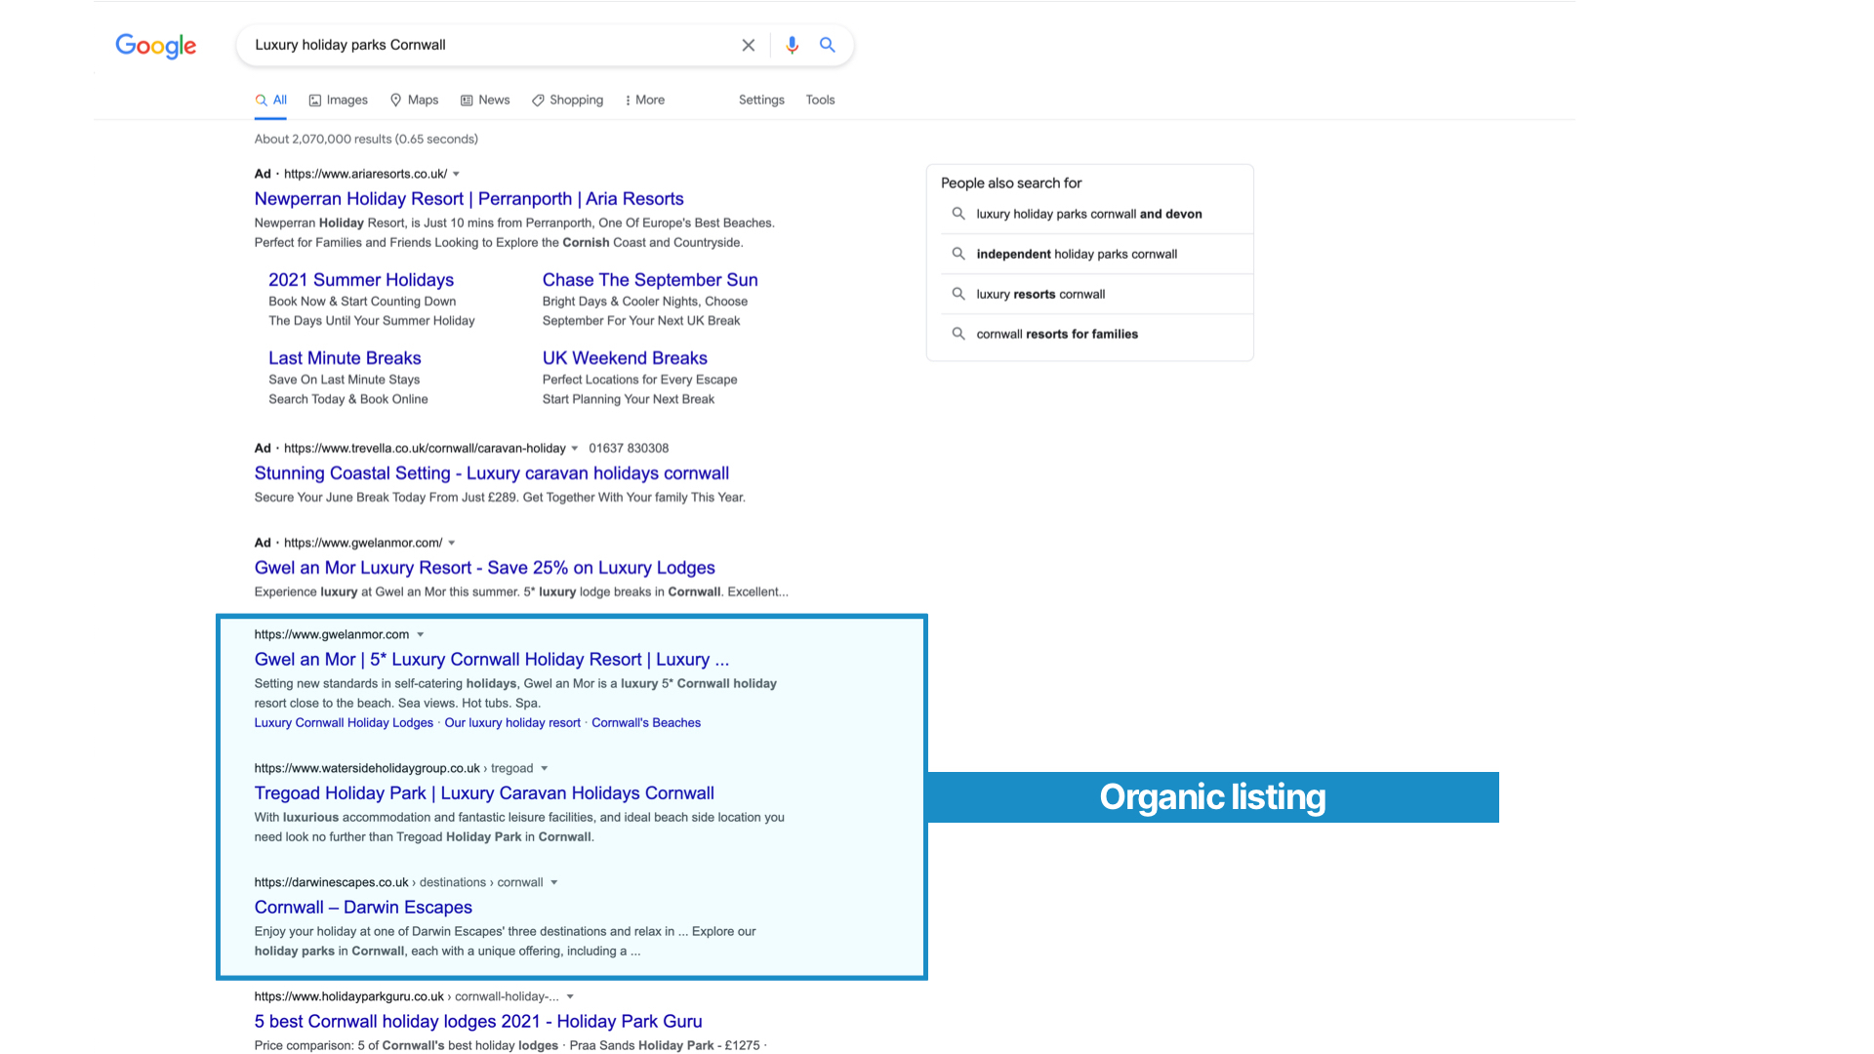Click the https://www.ariaresorts.co.uk/ ad URL text
This screenshot has width=1874, height=1054.
pos(365,174)
